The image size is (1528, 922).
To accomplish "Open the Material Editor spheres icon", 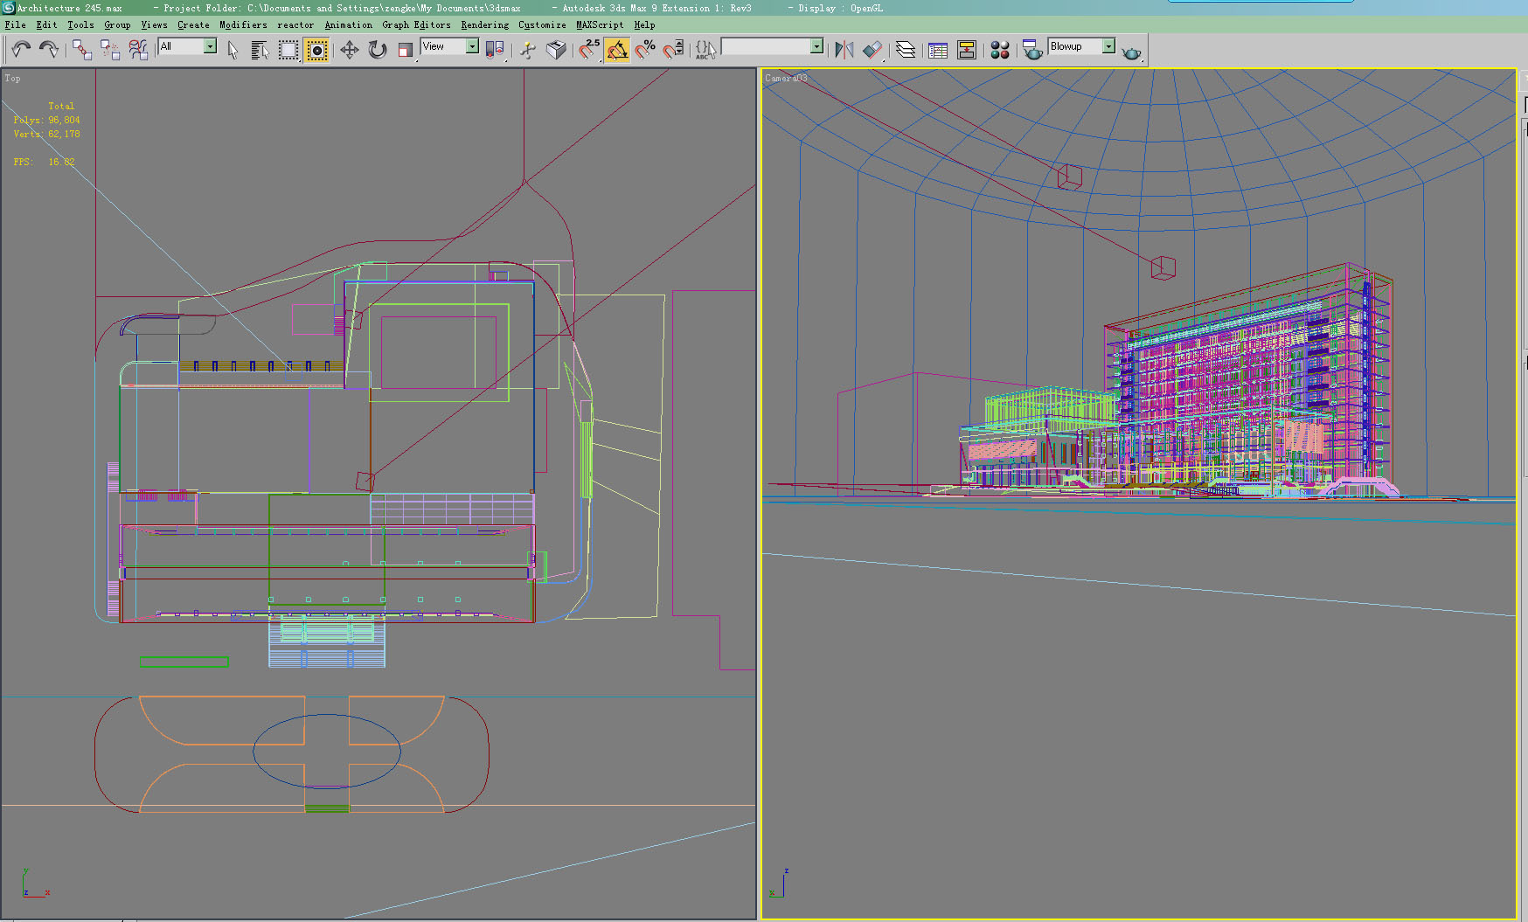I will [1000, 50].
